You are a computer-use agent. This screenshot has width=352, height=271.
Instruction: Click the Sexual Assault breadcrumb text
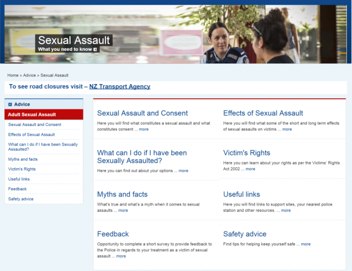[x=54, y=75]
